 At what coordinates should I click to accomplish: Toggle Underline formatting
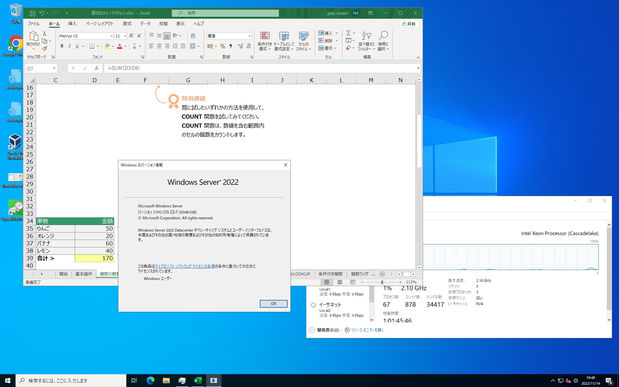pos(77,46)
